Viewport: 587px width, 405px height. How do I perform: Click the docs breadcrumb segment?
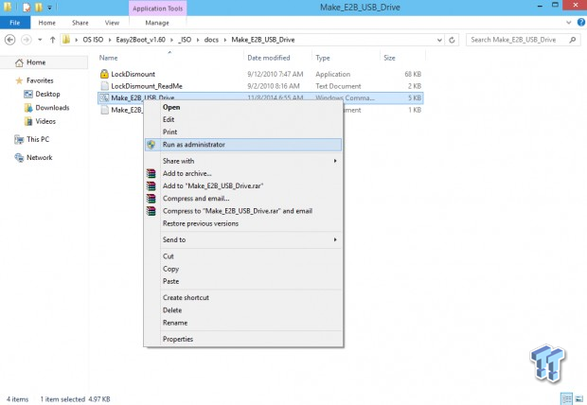211,40
